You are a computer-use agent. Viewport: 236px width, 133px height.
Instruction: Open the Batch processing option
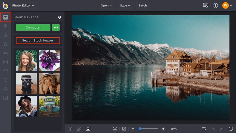(x=142, y=5)
